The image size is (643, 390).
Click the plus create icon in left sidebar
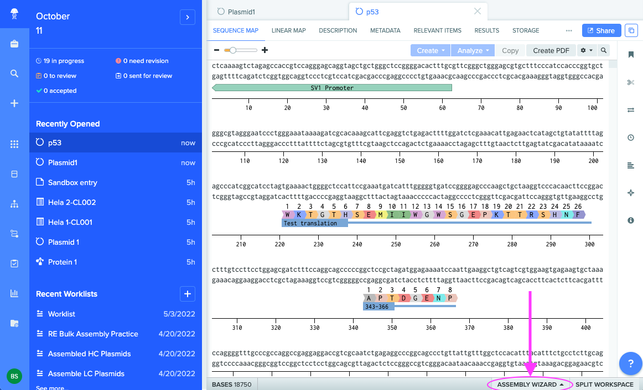[14, 103]
